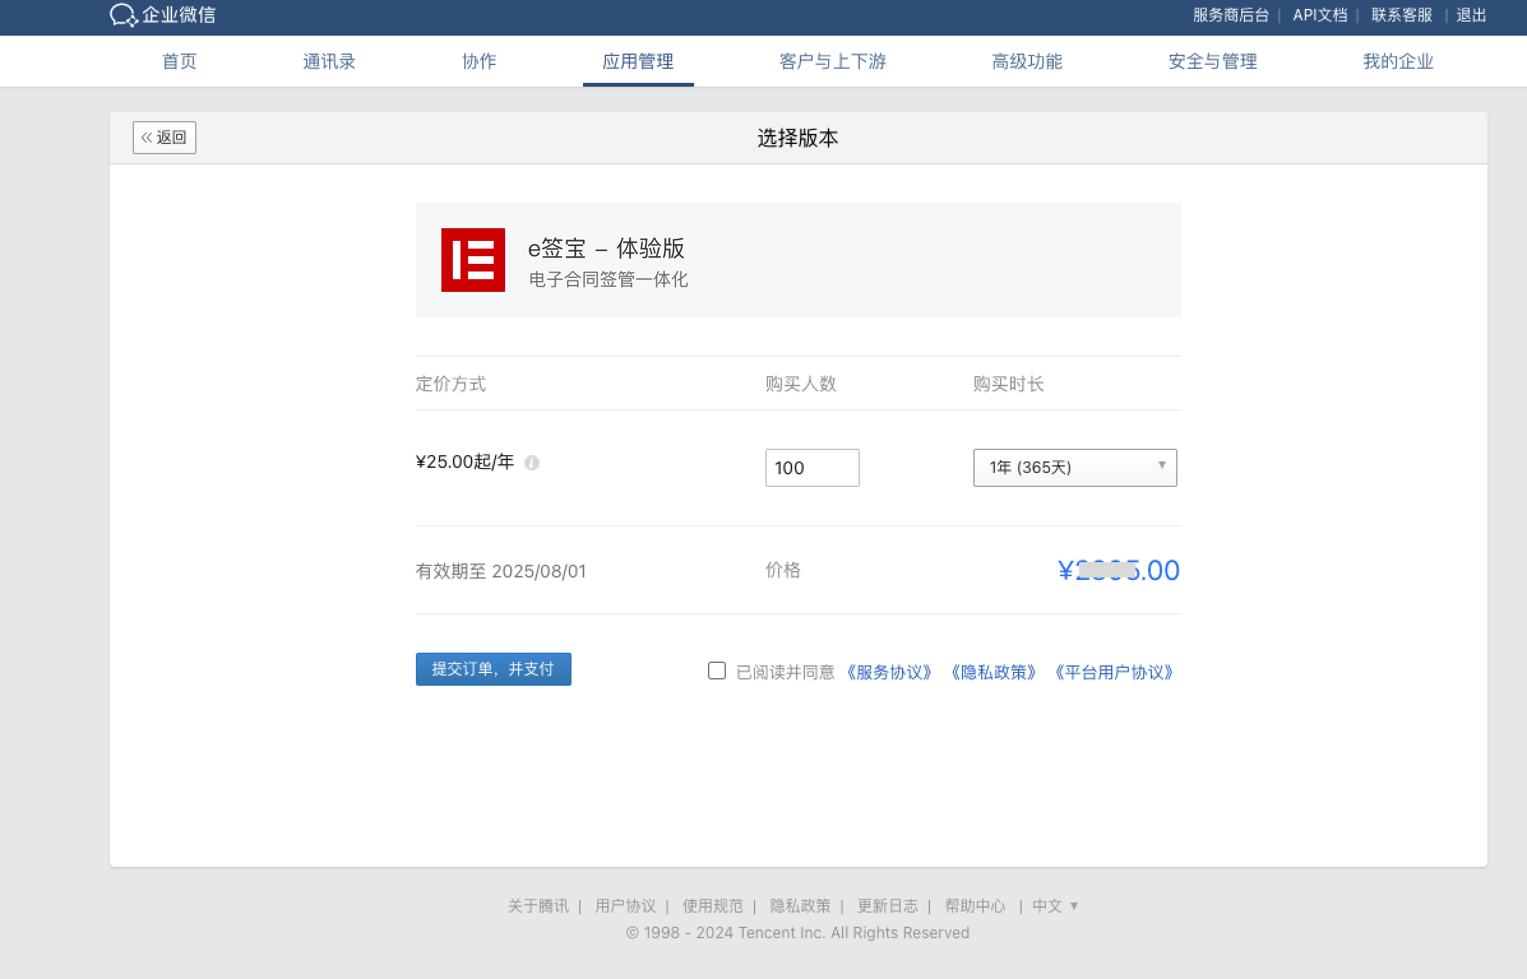
Task: Click the 价格 label
Action: point(783,570)
